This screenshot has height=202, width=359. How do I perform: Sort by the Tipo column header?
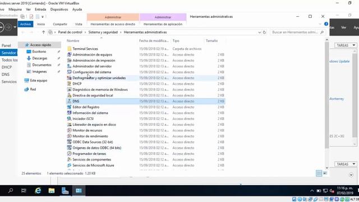point(176,41)
